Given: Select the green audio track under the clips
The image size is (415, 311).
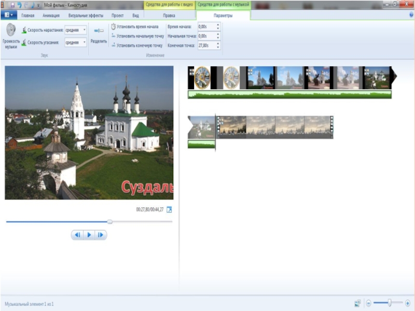Looking at the screenshot, I should coord(289,94).
